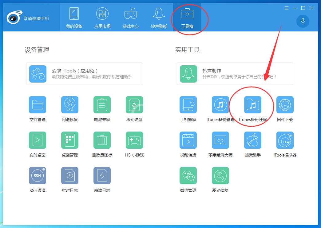Click the 请连接手机 connection status text
Viewport: 321px width, 228px height.
pos(38,18)
